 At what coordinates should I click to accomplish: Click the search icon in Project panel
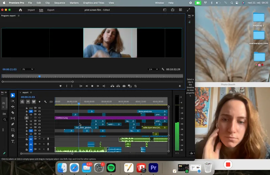5,119
